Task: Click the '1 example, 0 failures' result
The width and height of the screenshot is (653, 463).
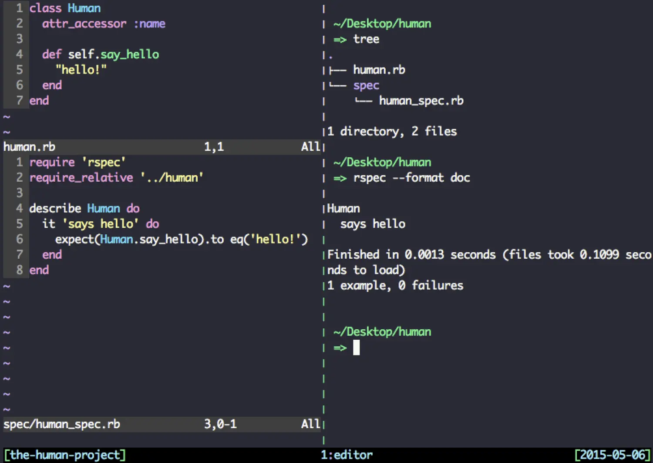Action: [x=395, y=285]
